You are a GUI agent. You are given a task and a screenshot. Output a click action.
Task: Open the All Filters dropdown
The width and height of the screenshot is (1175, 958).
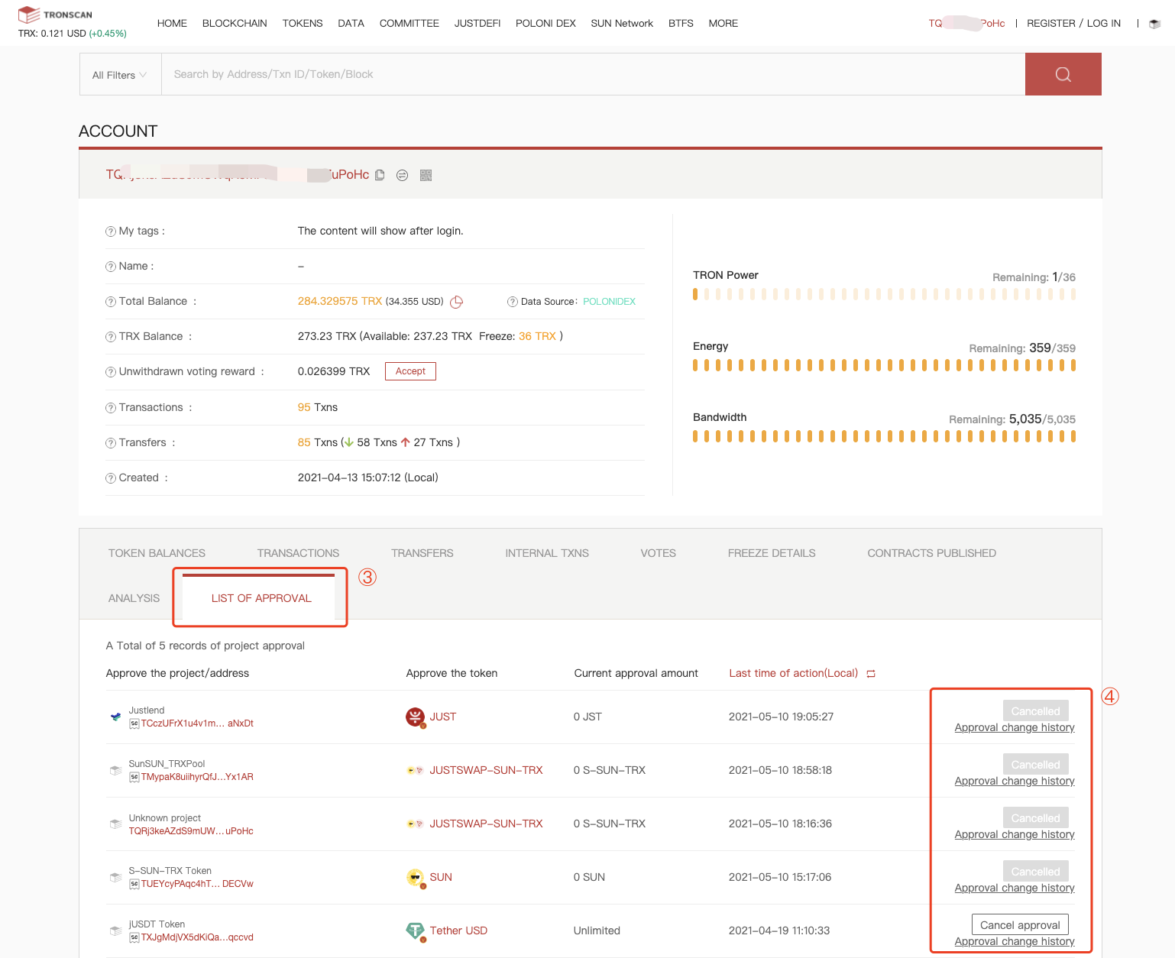pyautogui.click(x=120, y=75)
